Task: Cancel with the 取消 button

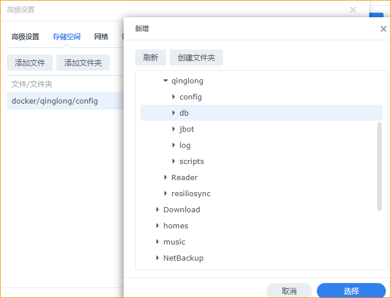Action: tap(289, 291)
